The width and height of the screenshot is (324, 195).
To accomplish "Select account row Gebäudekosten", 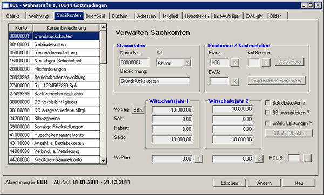I will click(x=54, y=44).
